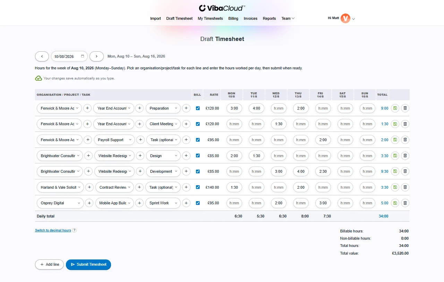Delete the Contract Review row
Image resolution: width=444 pixels, height=282 pixels.
[405, 187]
